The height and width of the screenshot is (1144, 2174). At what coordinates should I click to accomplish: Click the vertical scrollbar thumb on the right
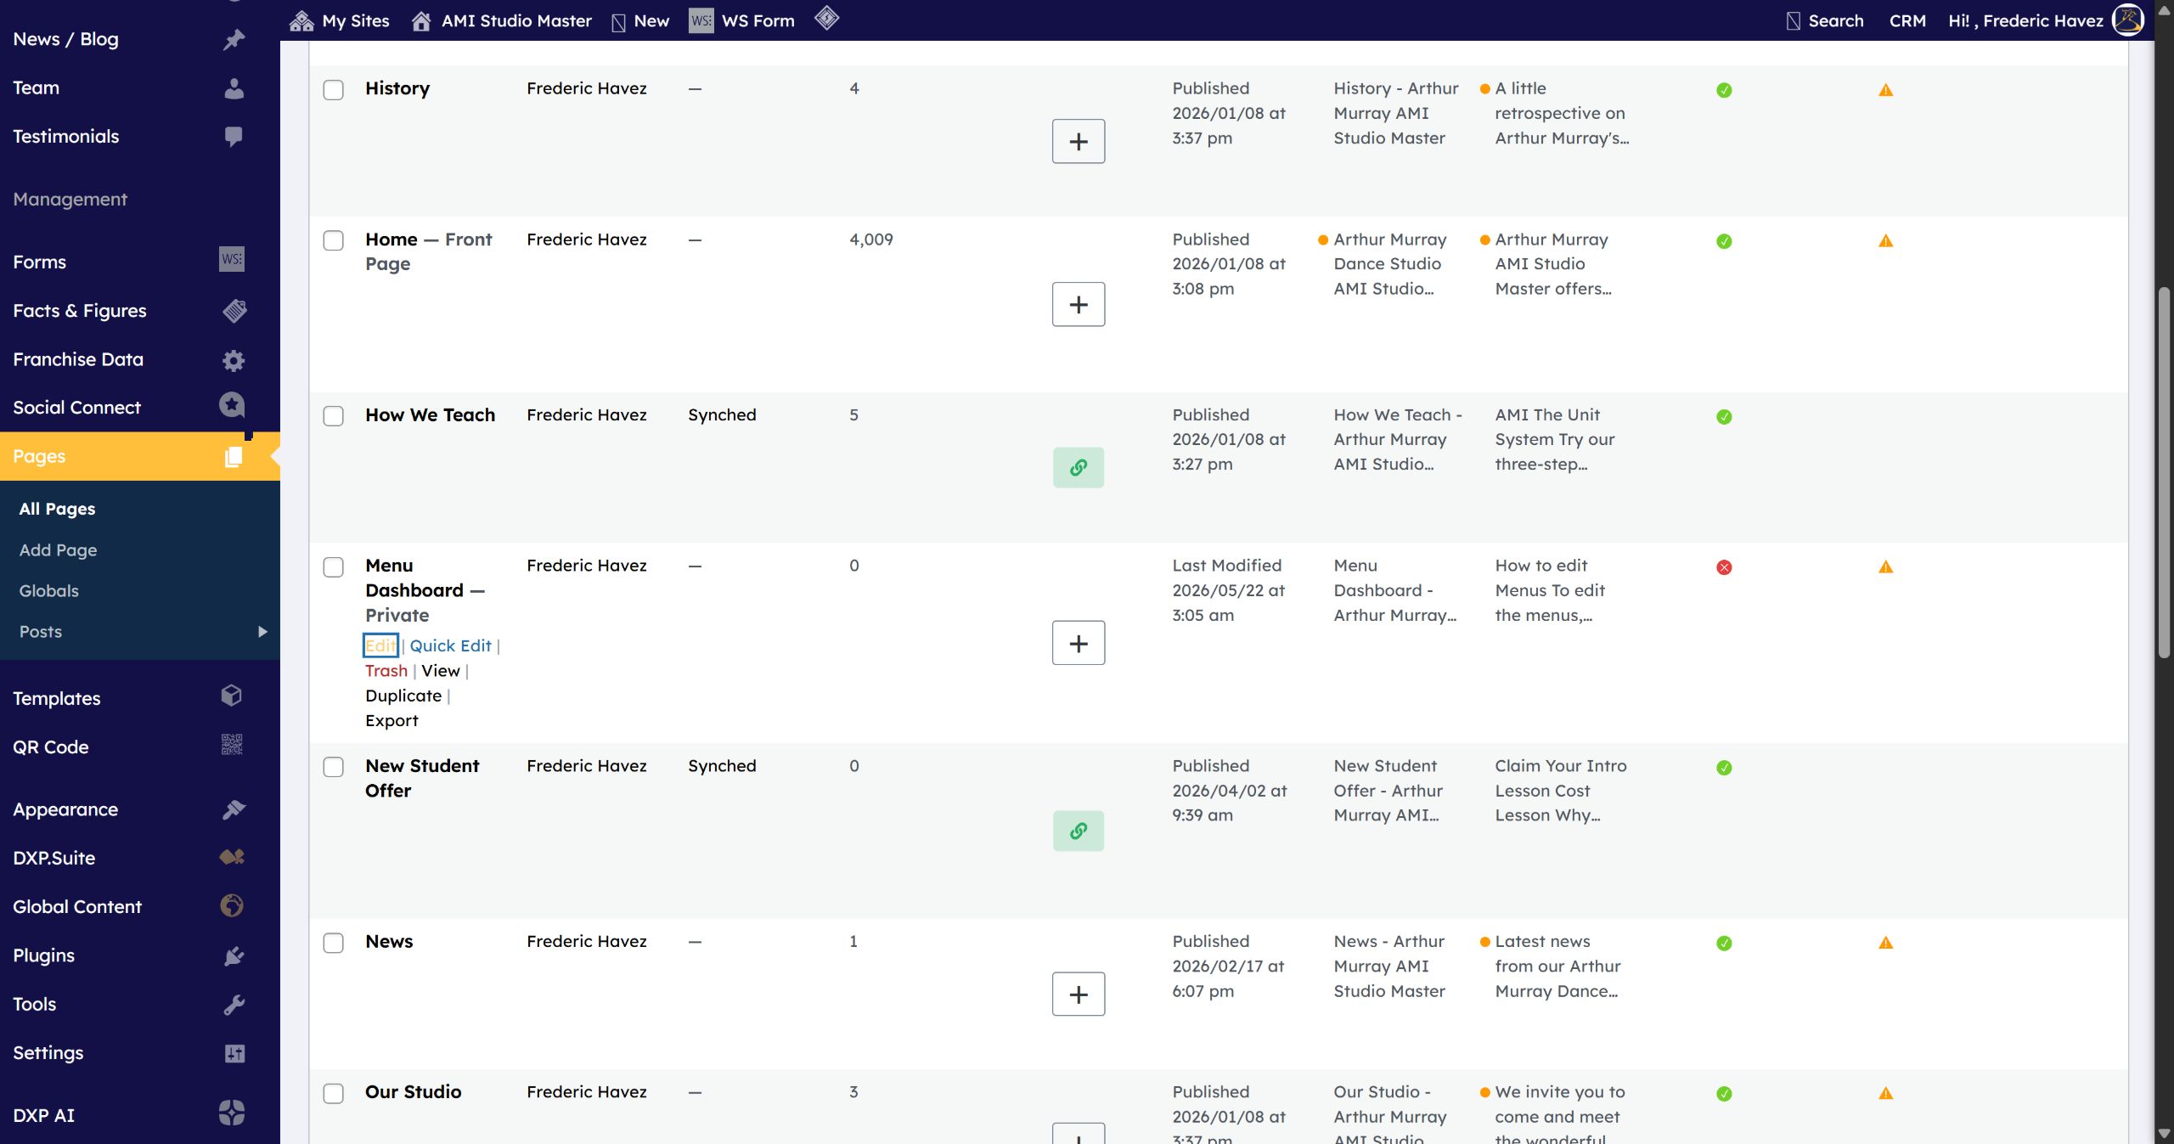pos(2165,471)
